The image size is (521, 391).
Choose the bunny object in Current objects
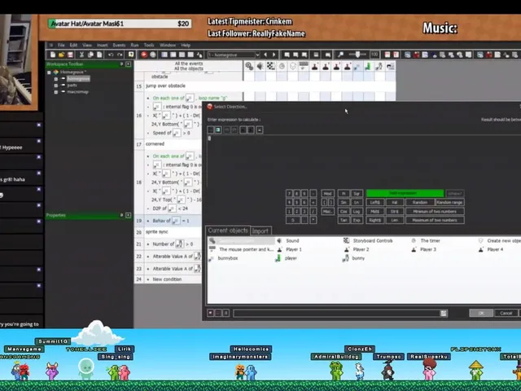[x=354, y=258]
